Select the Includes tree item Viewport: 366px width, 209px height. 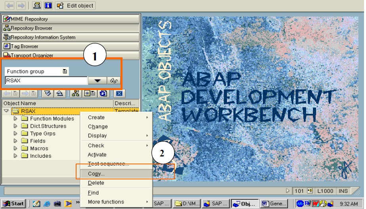click(x=41, y=156)
